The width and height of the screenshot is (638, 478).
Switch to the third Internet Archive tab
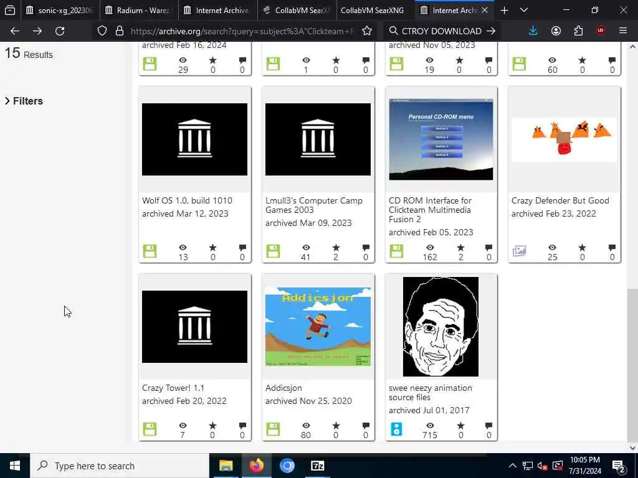coord(217,11)
